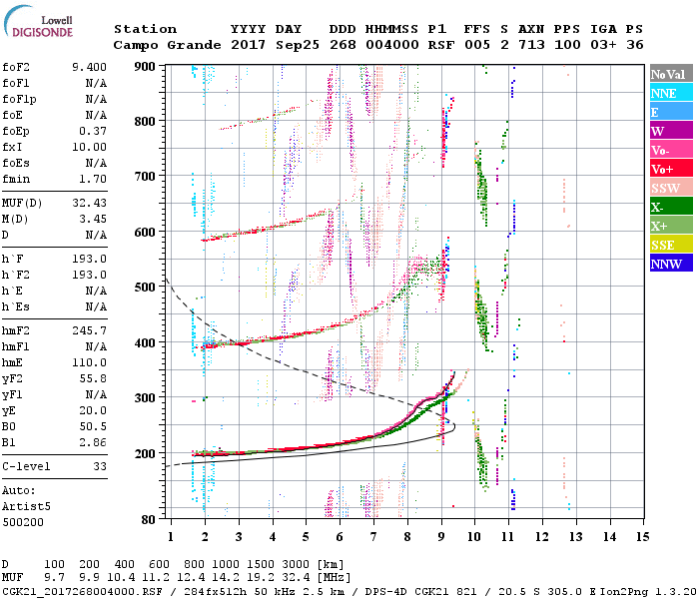699x599 pixels.
Task: Click the SSE yellow legend swatch
Action: [671, 245]
